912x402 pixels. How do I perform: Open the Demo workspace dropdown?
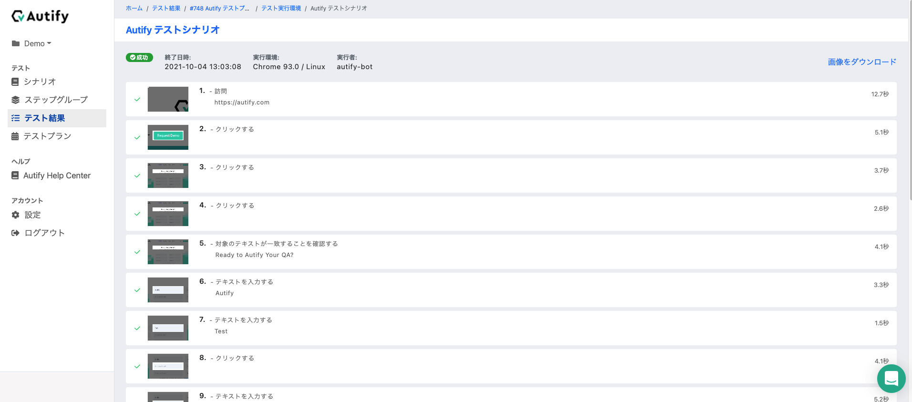38,43
